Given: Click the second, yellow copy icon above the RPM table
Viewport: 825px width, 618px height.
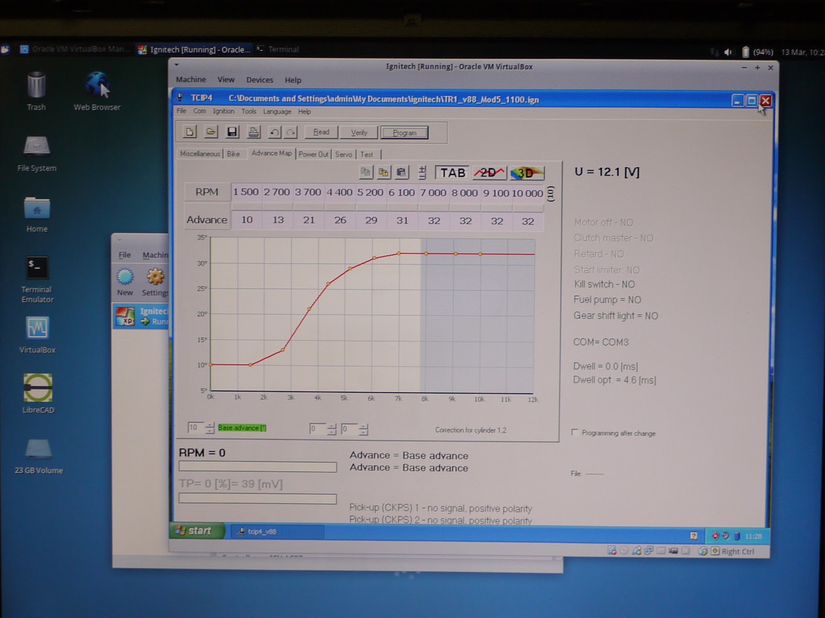Looking at the screenshot, I should pos(383,172).
